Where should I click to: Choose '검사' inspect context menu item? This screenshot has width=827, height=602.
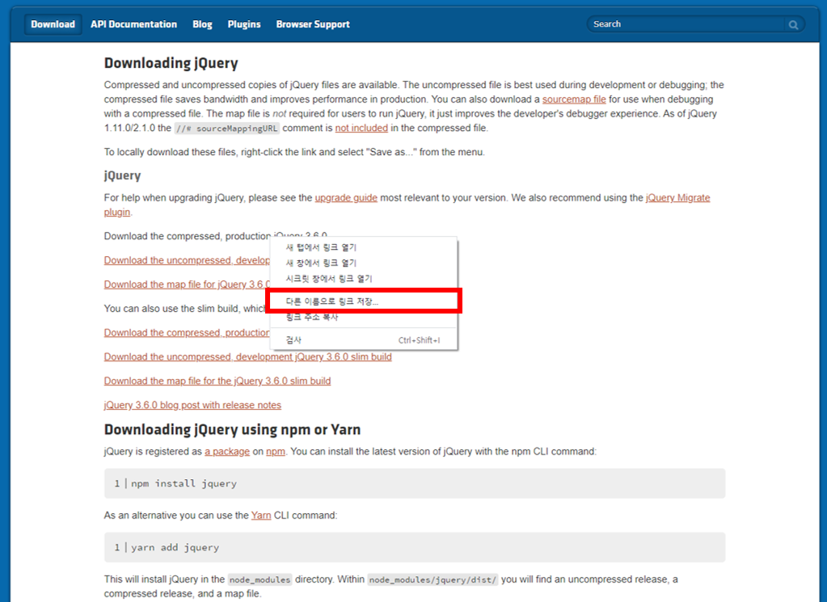click(364, 340)
